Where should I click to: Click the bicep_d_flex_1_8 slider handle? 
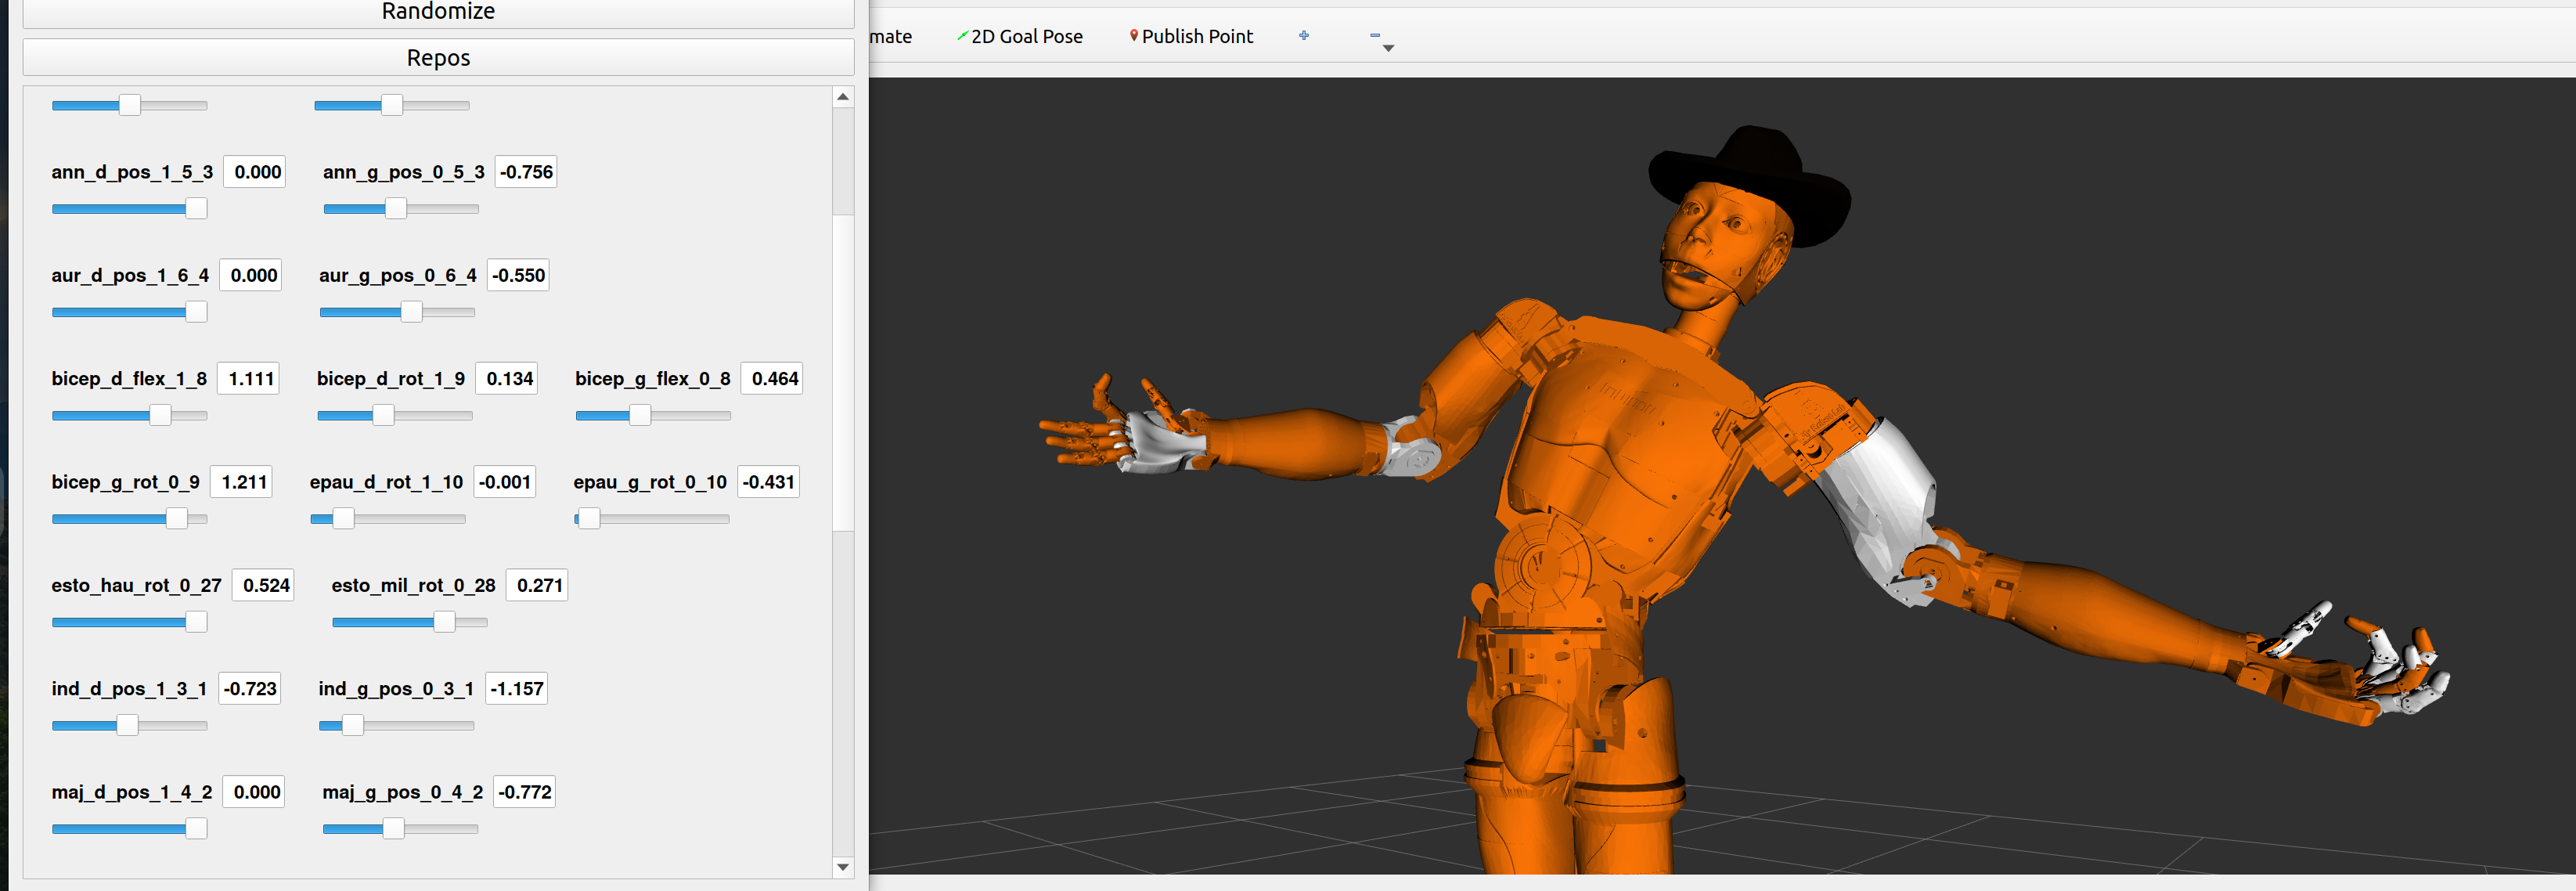pyautogui.click(x=160, y=415)
